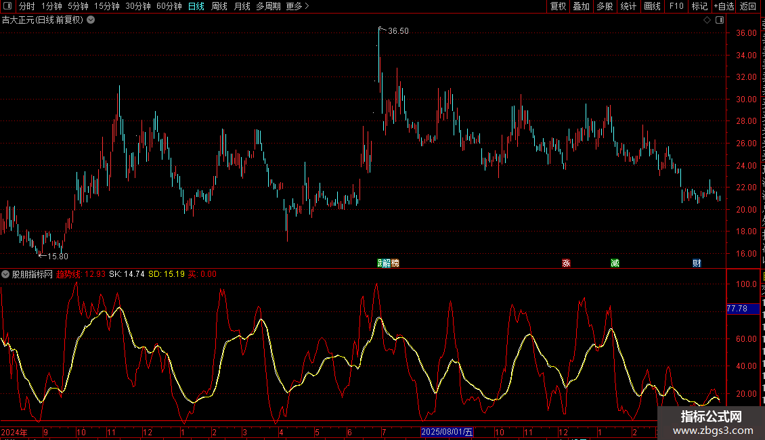Open the 画线 drawing tools
Image resolution: width=765 pixels, height=440 pixels.
pyautogui.click(x=653, y=6)
